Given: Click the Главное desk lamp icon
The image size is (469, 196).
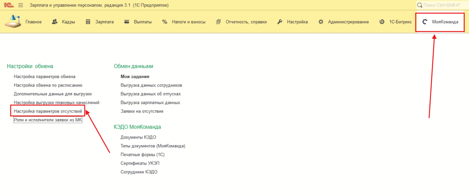Looking at the screenshot, I should coord(13,21).
